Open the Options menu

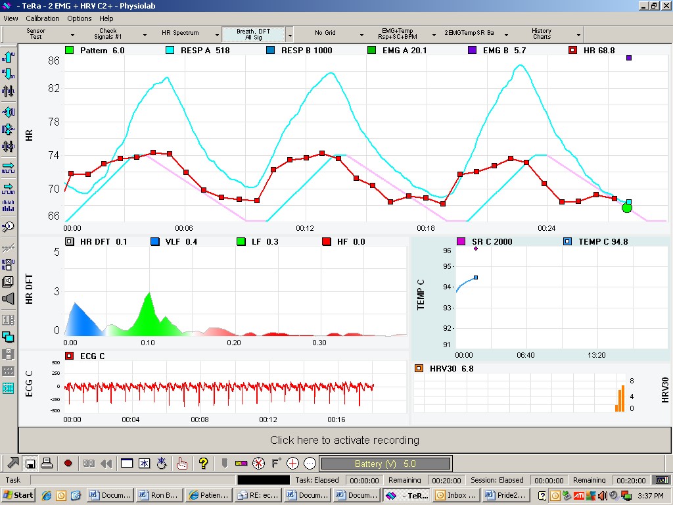coord(80,18)
